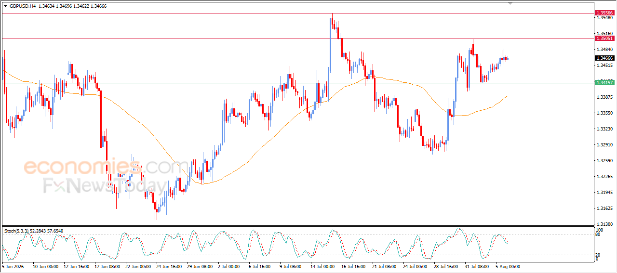Click the 24 Jul 00:00 time label
Image resolution: width=617 pixels, height=273 pixels.
pos(415,266)
